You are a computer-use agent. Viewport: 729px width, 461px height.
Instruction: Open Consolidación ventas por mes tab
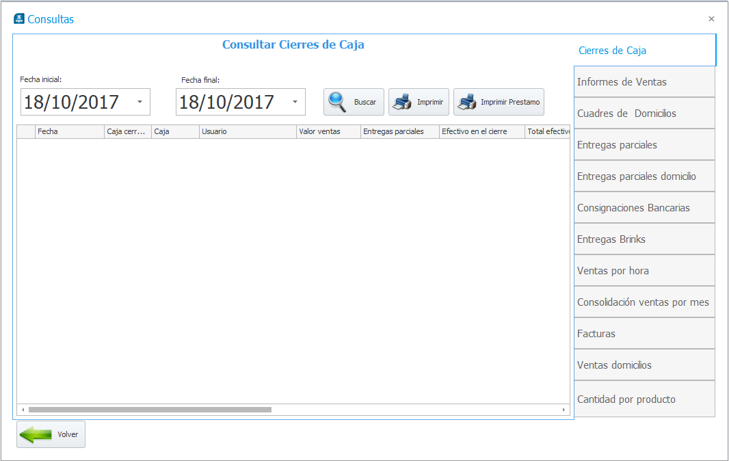(644, 302)
